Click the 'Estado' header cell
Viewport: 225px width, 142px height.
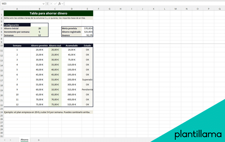[87, 46]
